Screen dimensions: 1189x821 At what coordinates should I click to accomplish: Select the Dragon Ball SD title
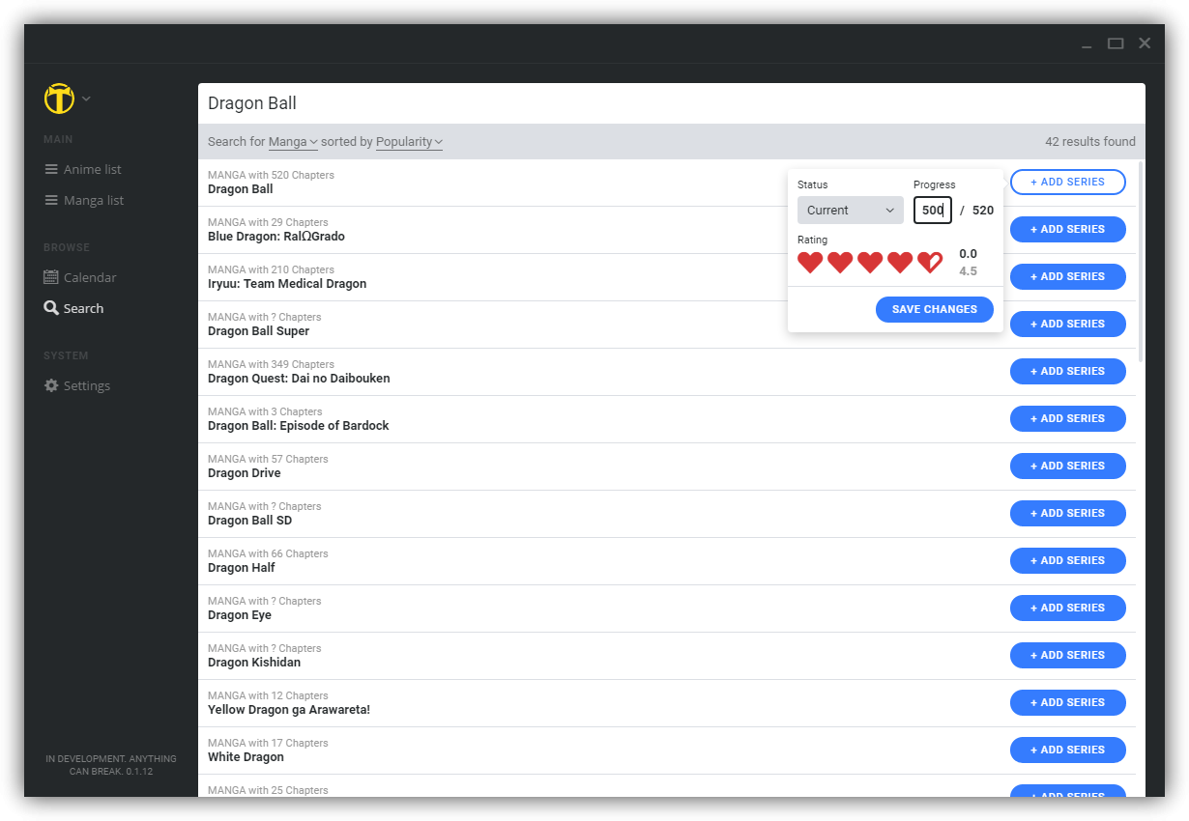250,521
